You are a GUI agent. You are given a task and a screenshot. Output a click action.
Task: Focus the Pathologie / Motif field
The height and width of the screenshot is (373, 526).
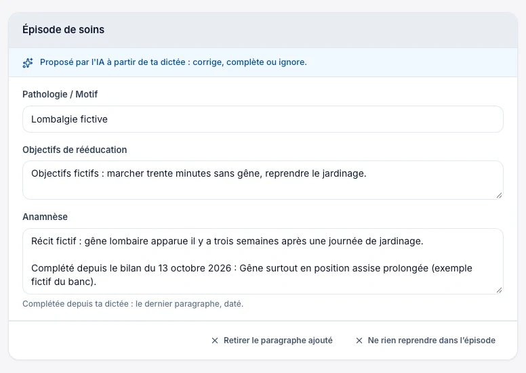(x=263, y=119)
